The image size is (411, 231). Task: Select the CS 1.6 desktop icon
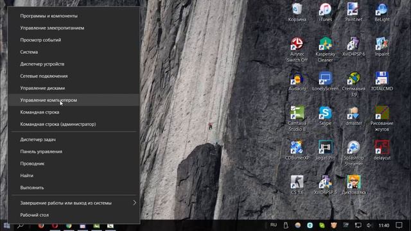(297, 185)
